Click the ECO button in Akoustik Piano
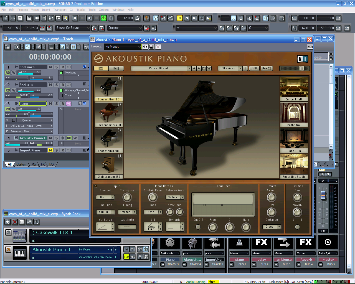The image size is (355, 284). [254, 68]
